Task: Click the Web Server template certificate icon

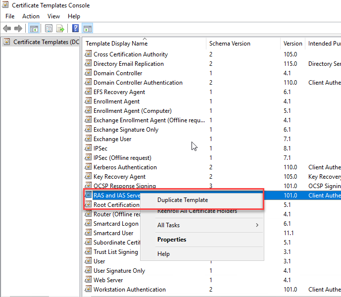Action: [89, 280]
